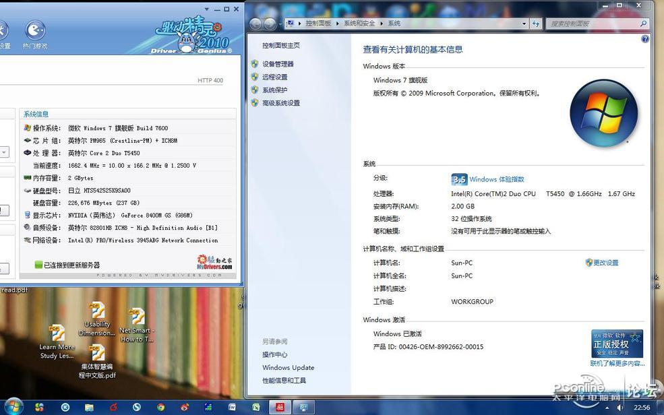The height and width of the screenshot is (415, 664).
Task: Open help icon in System window
Action: pyautogui.click(x=645, y=39)
